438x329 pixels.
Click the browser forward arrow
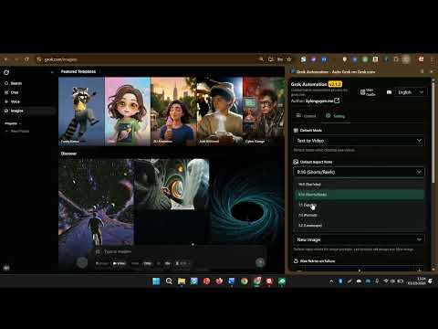click(16, 59)
